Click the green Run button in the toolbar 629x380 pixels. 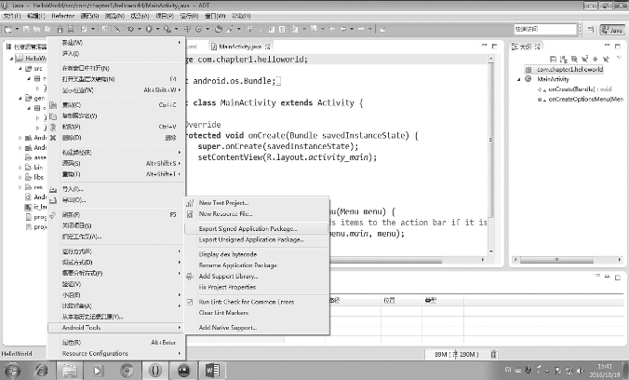pyautogui.click(x=149, y=29)
